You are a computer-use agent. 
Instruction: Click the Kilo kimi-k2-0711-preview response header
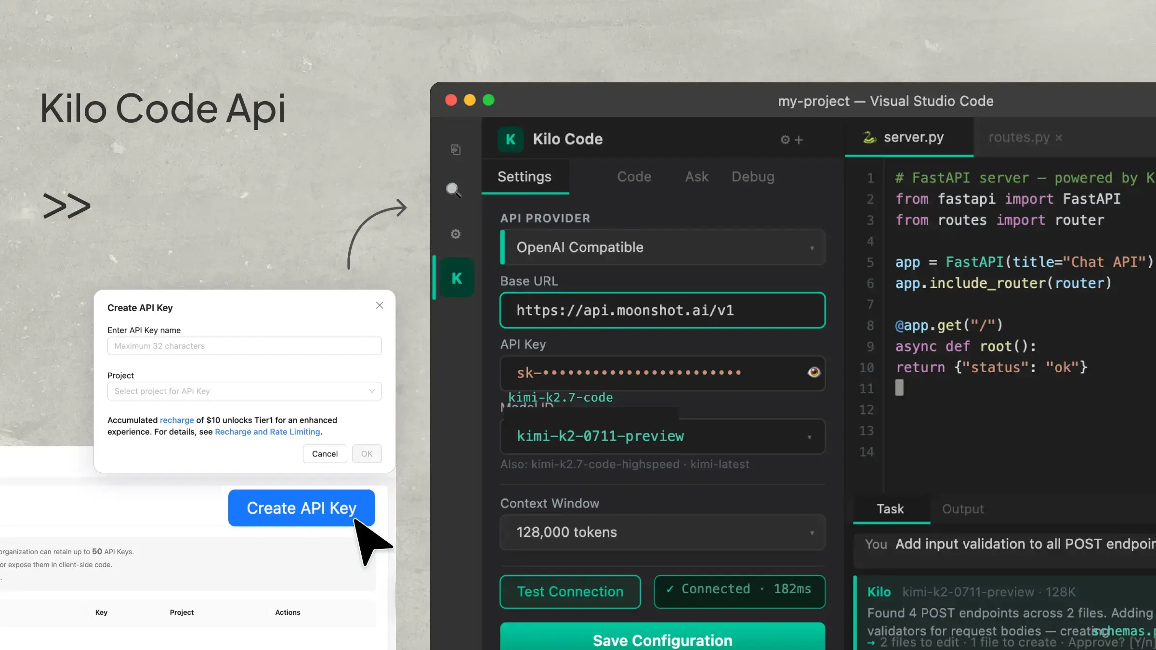(x=971, y=592)
